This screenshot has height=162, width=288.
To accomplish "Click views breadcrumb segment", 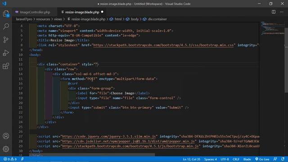I will (x=58, y=19).
